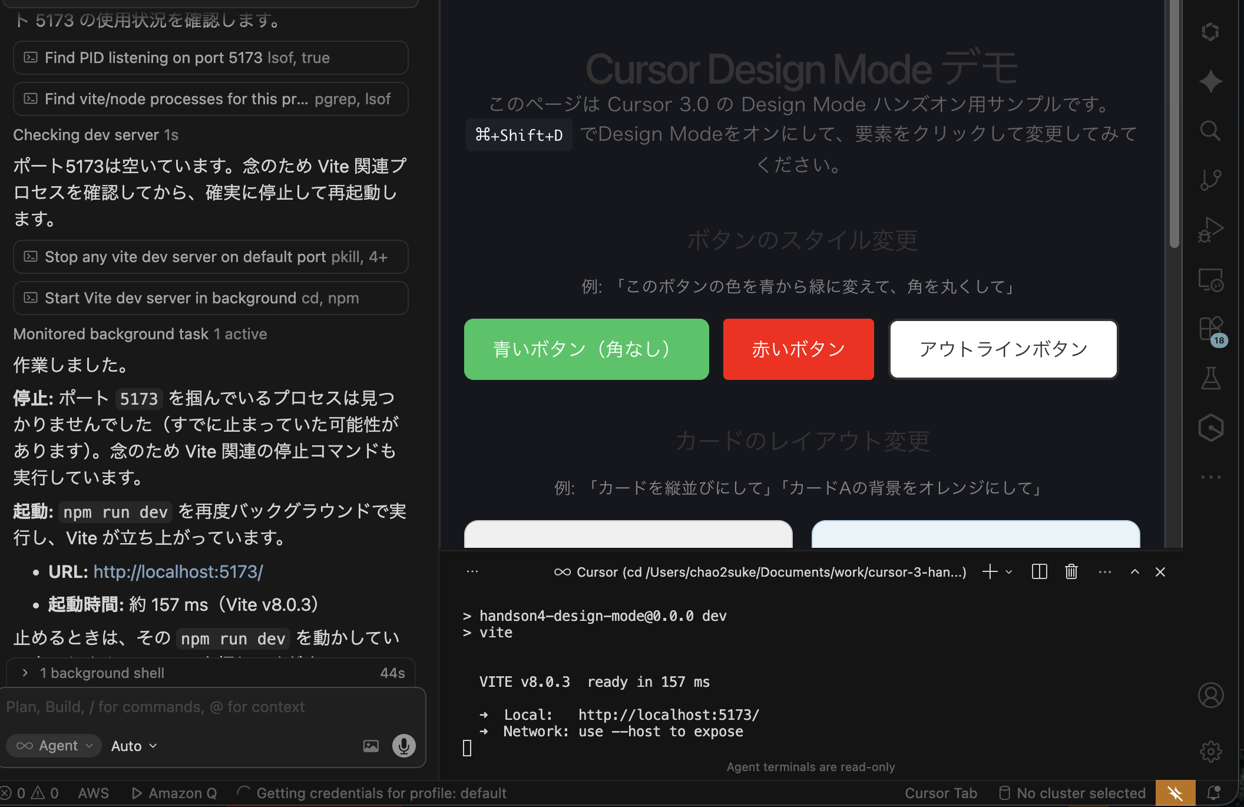Viewport: 1244px width, 807px height.
Task: Open a new terminal with the plus icon
Action: (989, 571)
